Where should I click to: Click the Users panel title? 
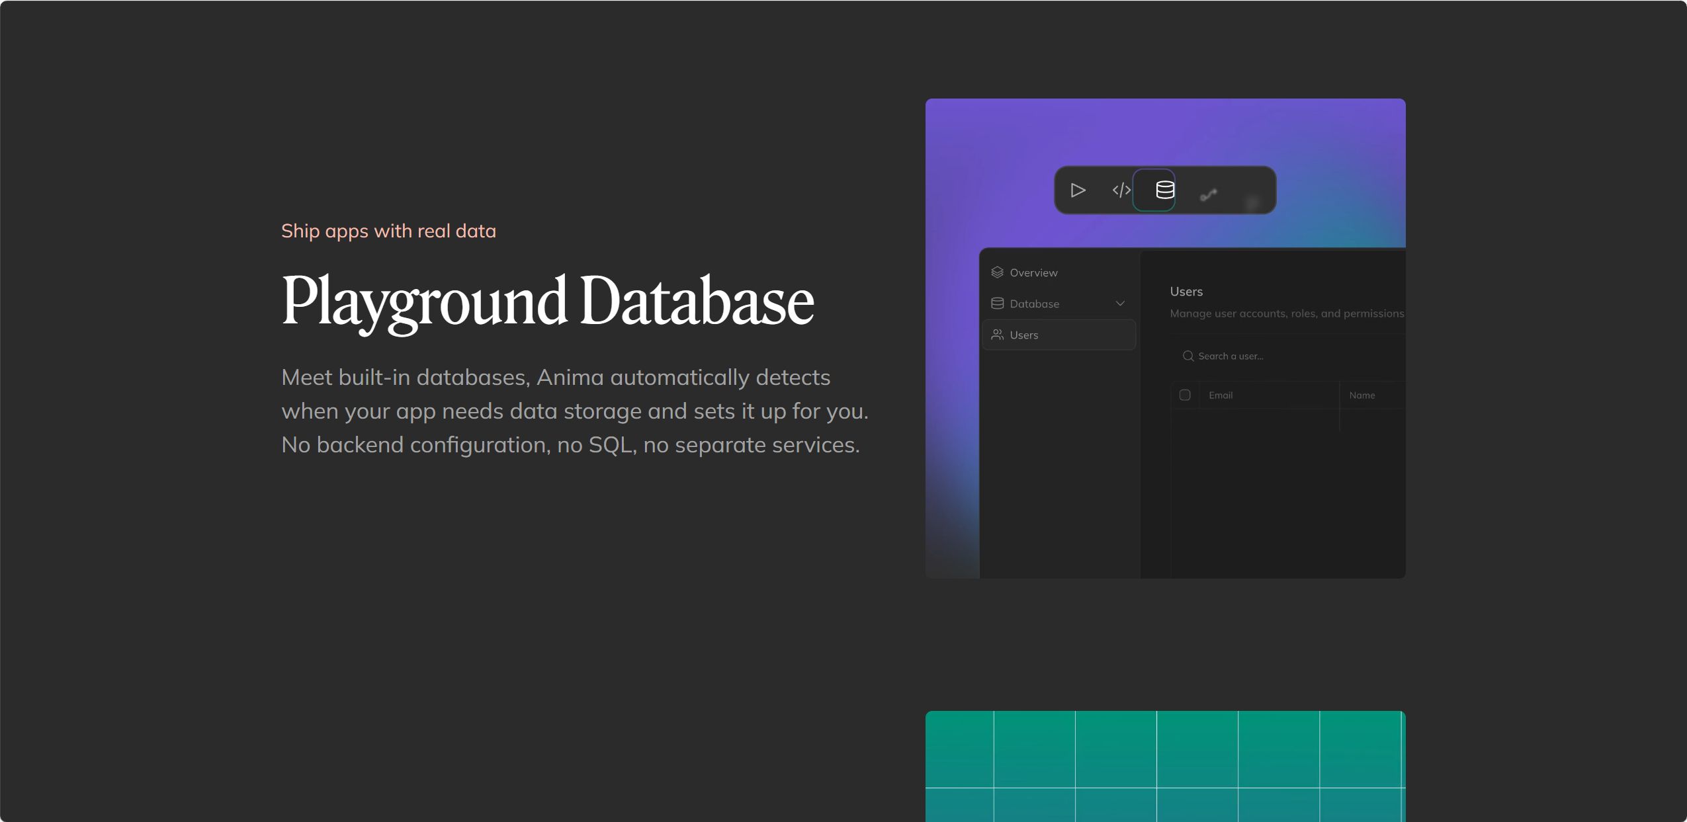[x=1186, y=292]
